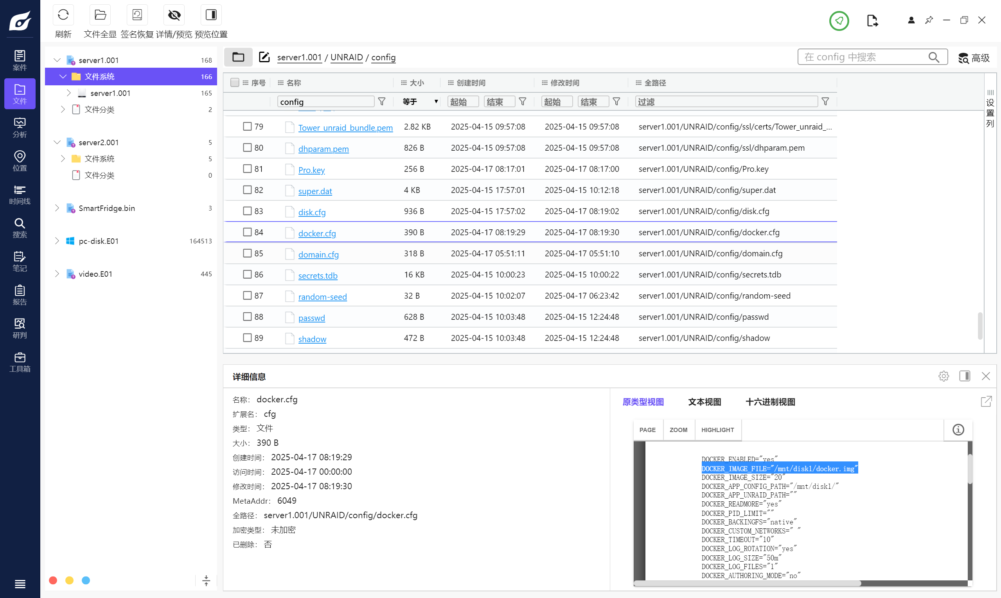Expand the pc-disk.E01 node
This screenshot has width=1001, height=598.
[x=57, y=241]
